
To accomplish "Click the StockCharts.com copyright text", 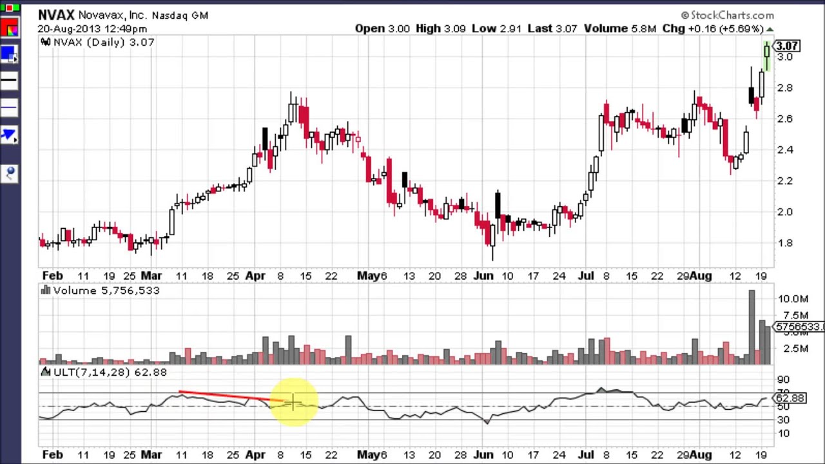I will click(727, 15).
